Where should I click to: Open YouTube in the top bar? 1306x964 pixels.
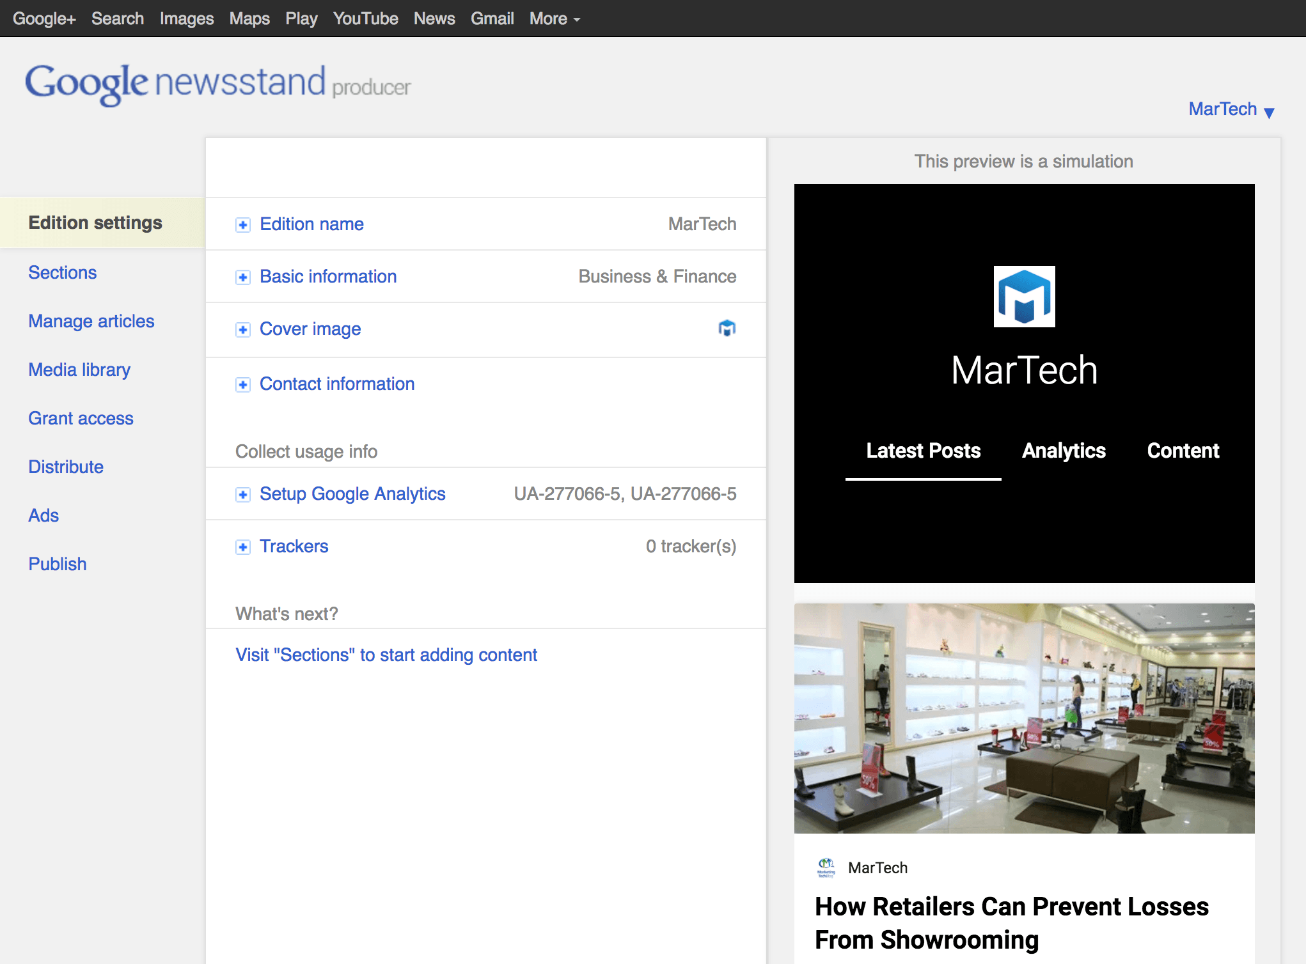point(366,19)
